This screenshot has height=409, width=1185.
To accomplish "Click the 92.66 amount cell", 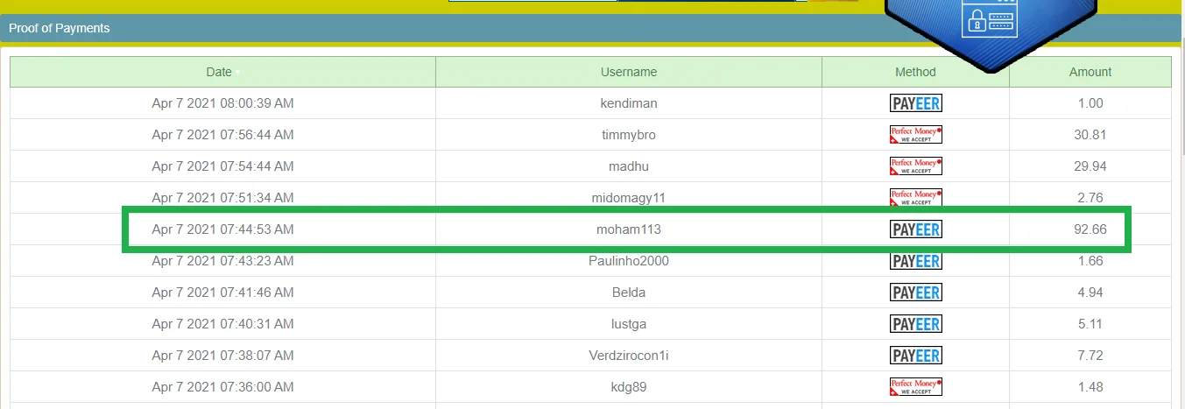I will click(x=1090, y=229).
